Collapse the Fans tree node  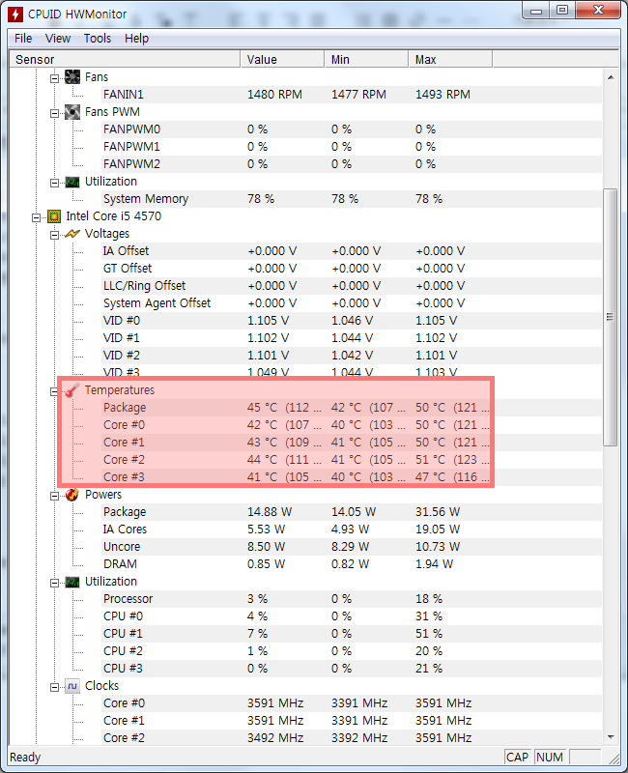(54, 78)
